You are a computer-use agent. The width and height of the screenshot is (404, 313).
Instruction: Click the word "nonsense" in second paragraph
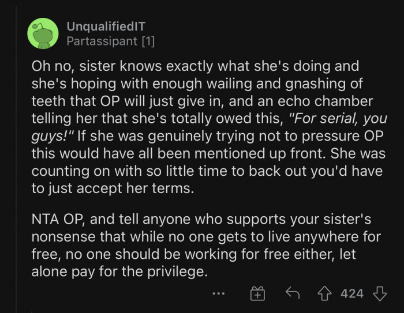tap(63, 237)
